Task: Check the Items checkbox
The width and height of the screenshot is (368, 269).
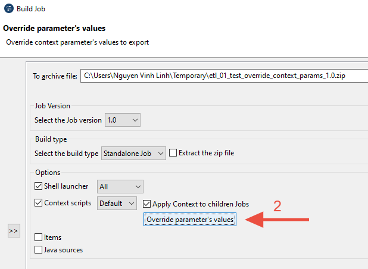Action: (x=39, y=237)
